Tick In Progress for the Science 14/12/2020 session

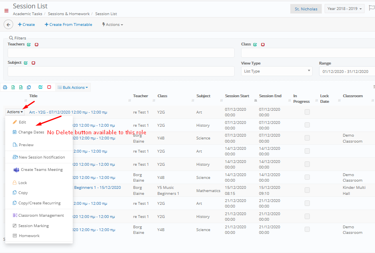click(x=307, y=177)
